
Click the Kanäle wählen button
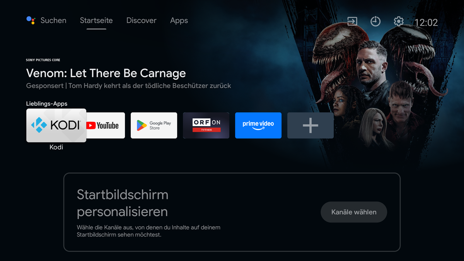pyautogui.click(x=353, y=212)
